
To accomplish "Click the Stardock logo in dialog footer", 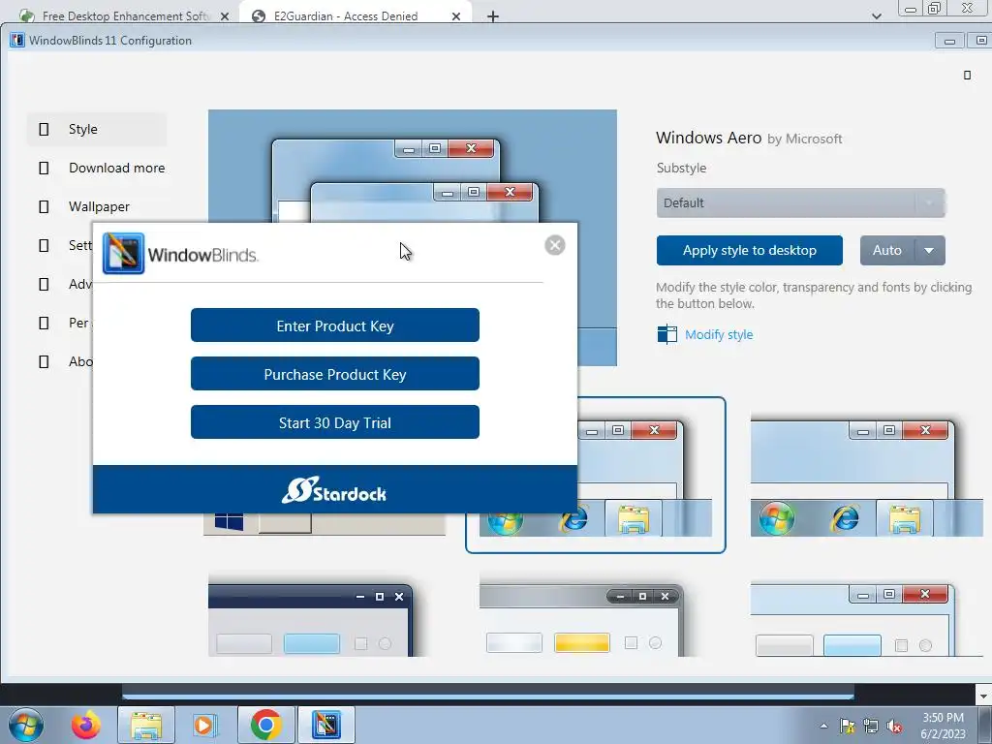I will click(333, 490).
